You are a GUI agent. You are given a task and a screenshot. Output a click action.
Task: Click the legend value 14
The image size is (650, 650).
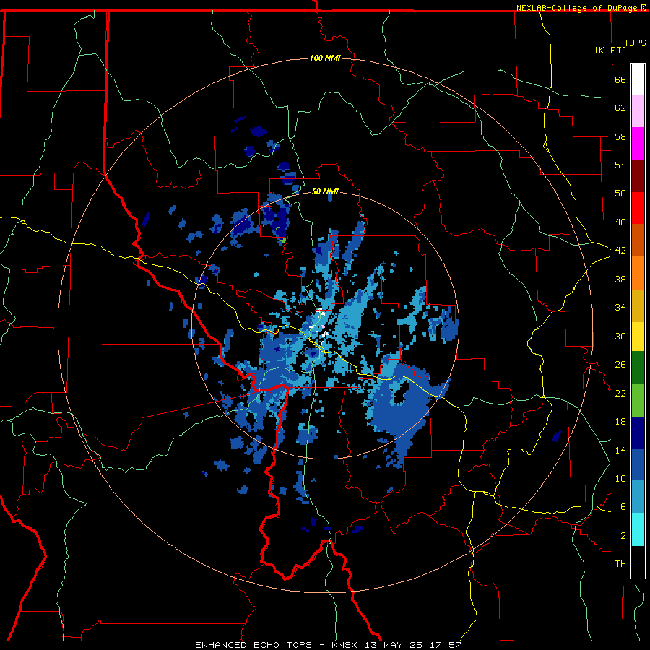tap(620, 450)
